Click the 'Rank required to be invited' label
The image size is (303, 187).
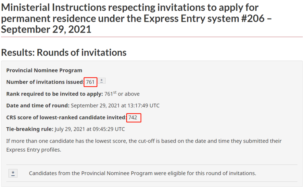(55, 94)
